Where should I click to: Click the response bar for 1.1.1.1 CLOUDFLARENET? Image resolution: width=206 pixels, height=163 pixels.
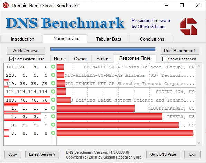click(x=96, y=108)
